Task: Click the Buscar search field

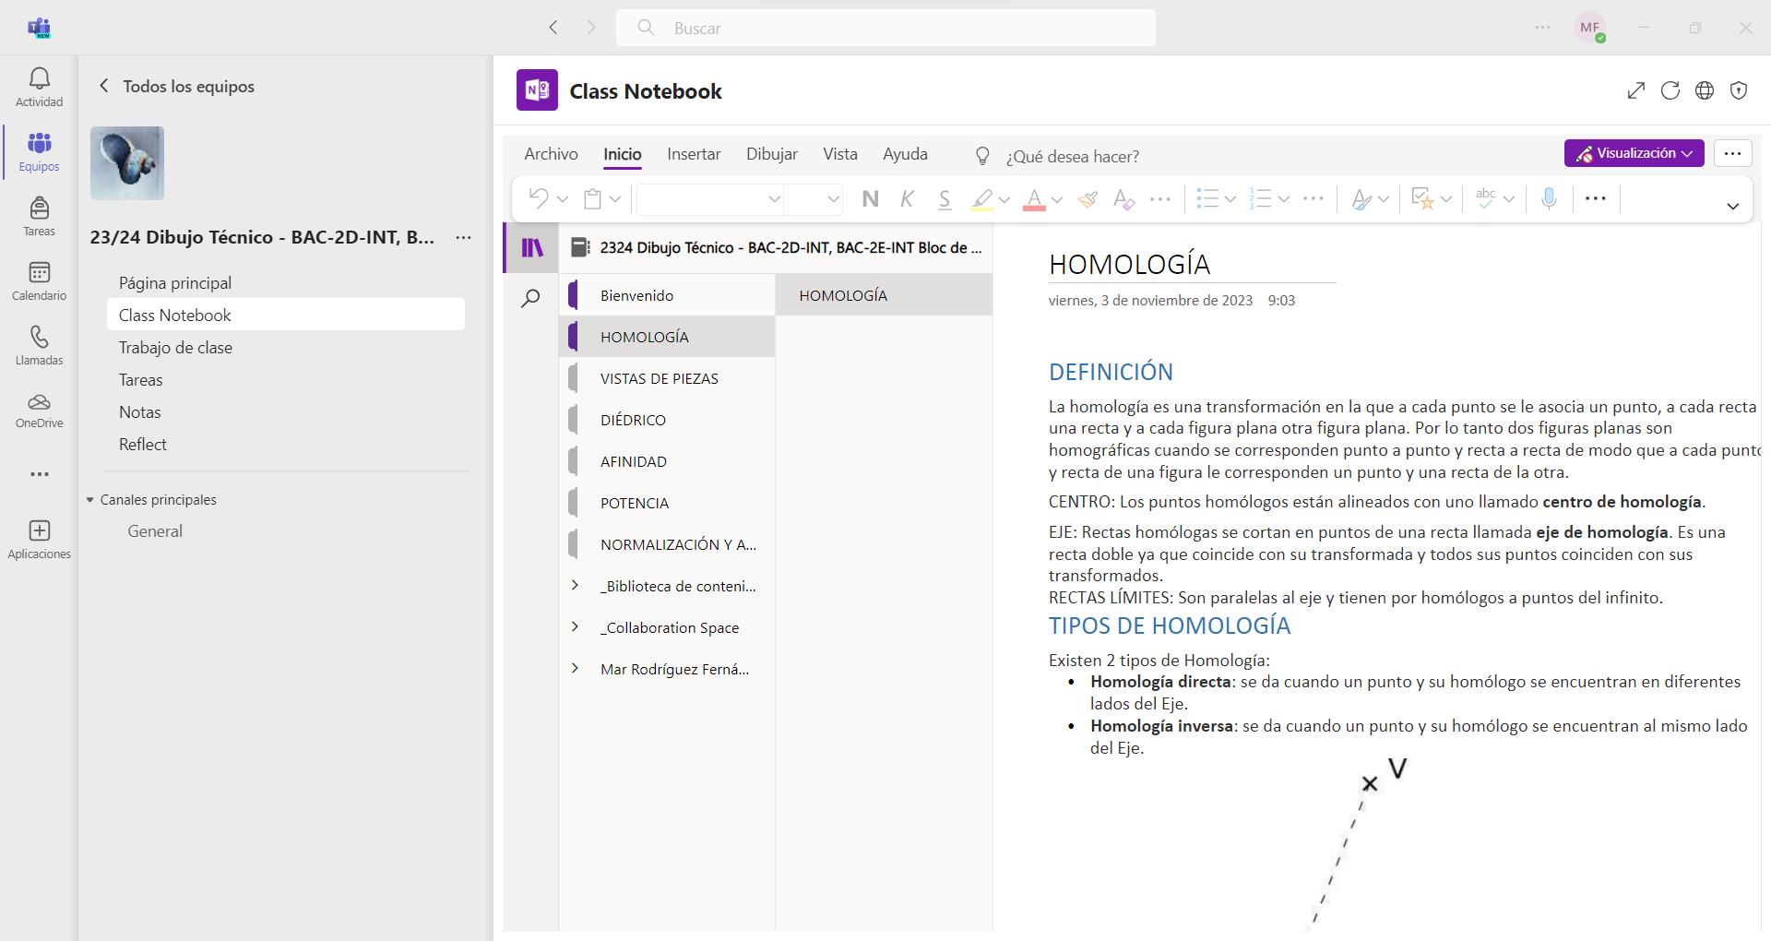Action: pos(885,28)
